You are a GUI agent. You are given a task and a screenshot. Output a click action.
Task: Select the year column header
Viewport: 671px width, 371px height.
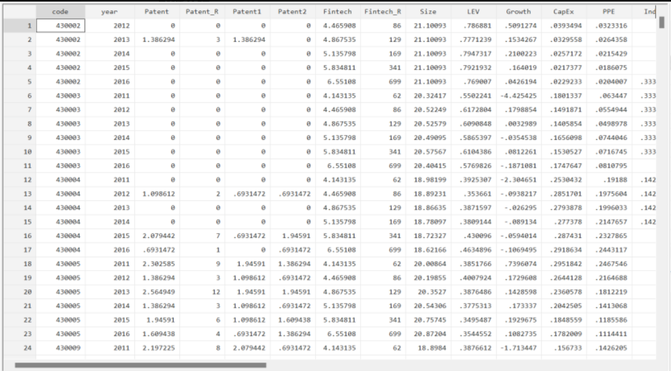(109, 11)
